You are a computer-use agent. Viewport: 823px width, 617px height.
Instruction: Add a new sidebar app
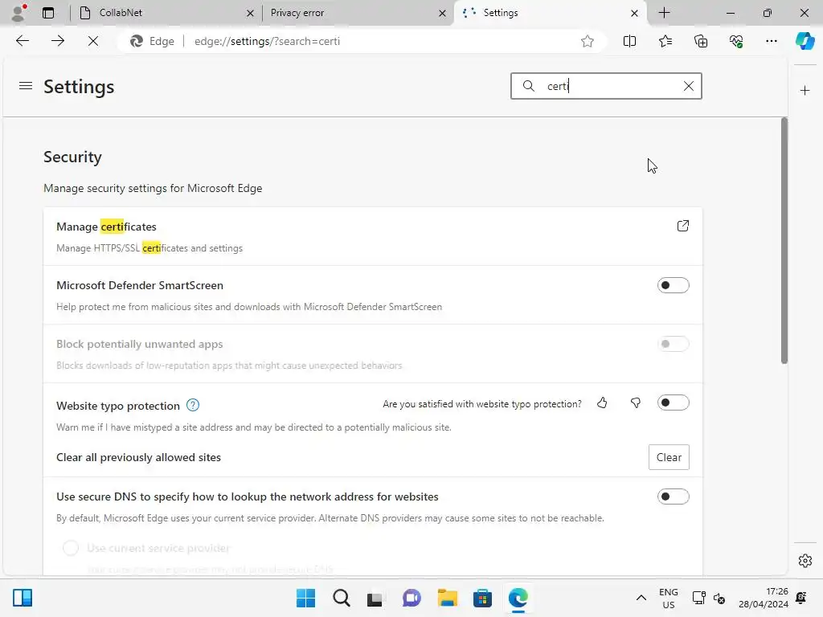pos(805,90)
